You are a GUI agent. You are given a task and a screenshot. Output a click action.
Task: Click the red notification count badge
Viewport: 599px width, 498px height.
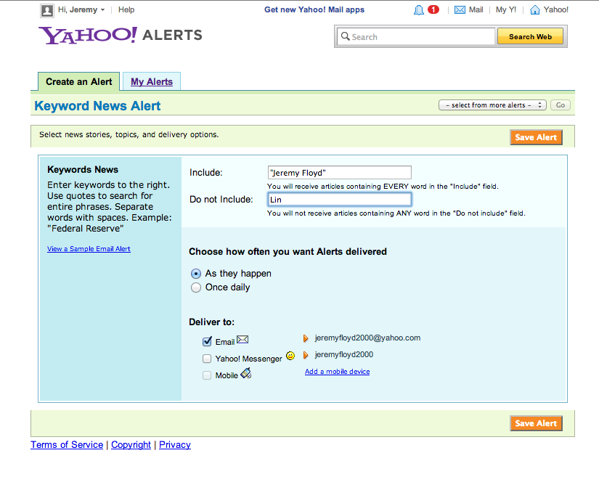[x=433, y=9]
